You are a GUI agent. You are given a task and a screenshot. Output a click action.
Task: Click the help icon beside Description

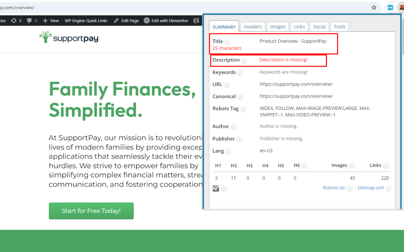244,60
